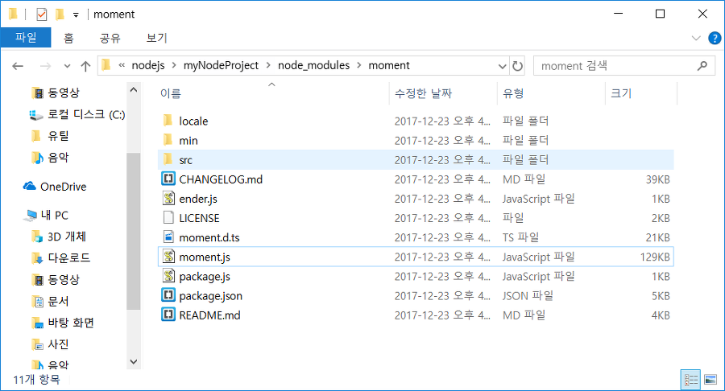Sort by 크기 column header
Viewport: 725px width, 391px height.
click(641, 93)
